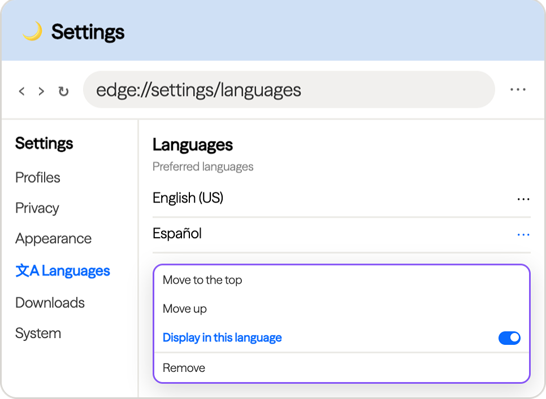Go to Appearance settings
The width and height of the screenshot is (546, 399).
point(53,239)
